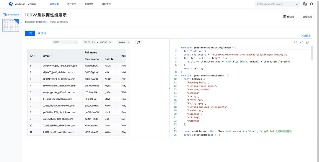Open the GitHub repository icon

point(311,4)
